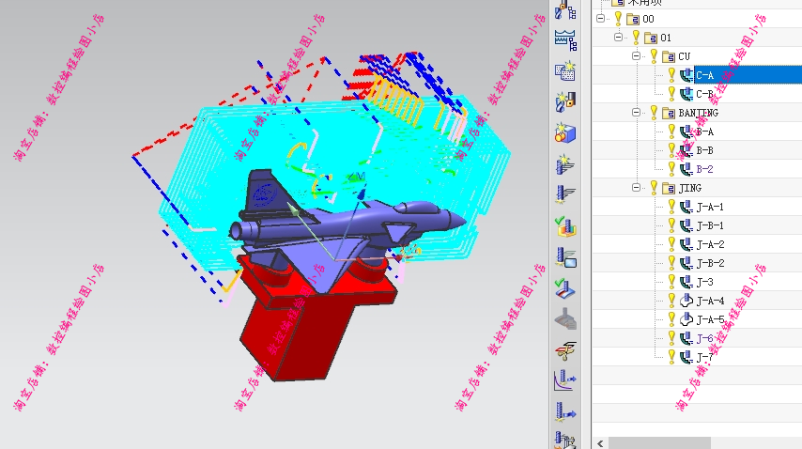Screen dimensions: 802x449
Task: Collapse the 01 program node
Action: point(618,37)
